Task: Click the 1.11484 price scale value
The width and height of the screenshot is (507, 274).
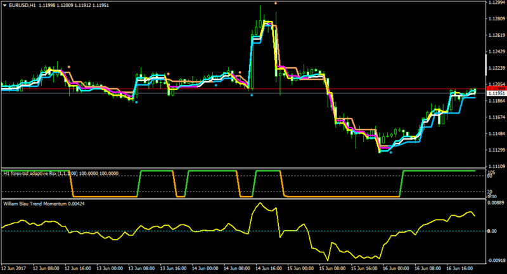Action: [x=497, y=134]
